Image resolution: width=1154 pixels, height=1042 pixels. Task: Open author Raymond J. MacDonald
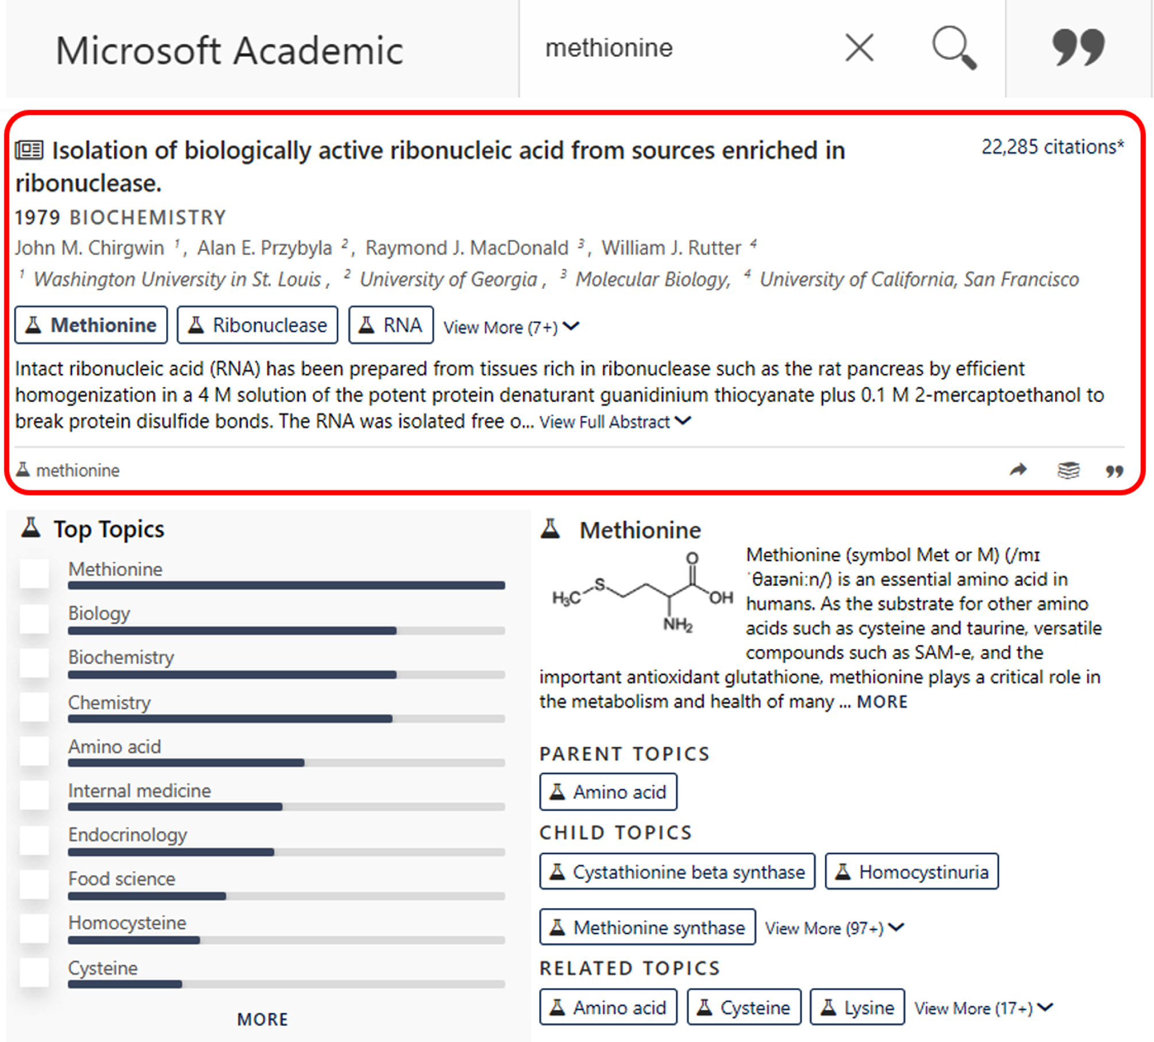467,248
